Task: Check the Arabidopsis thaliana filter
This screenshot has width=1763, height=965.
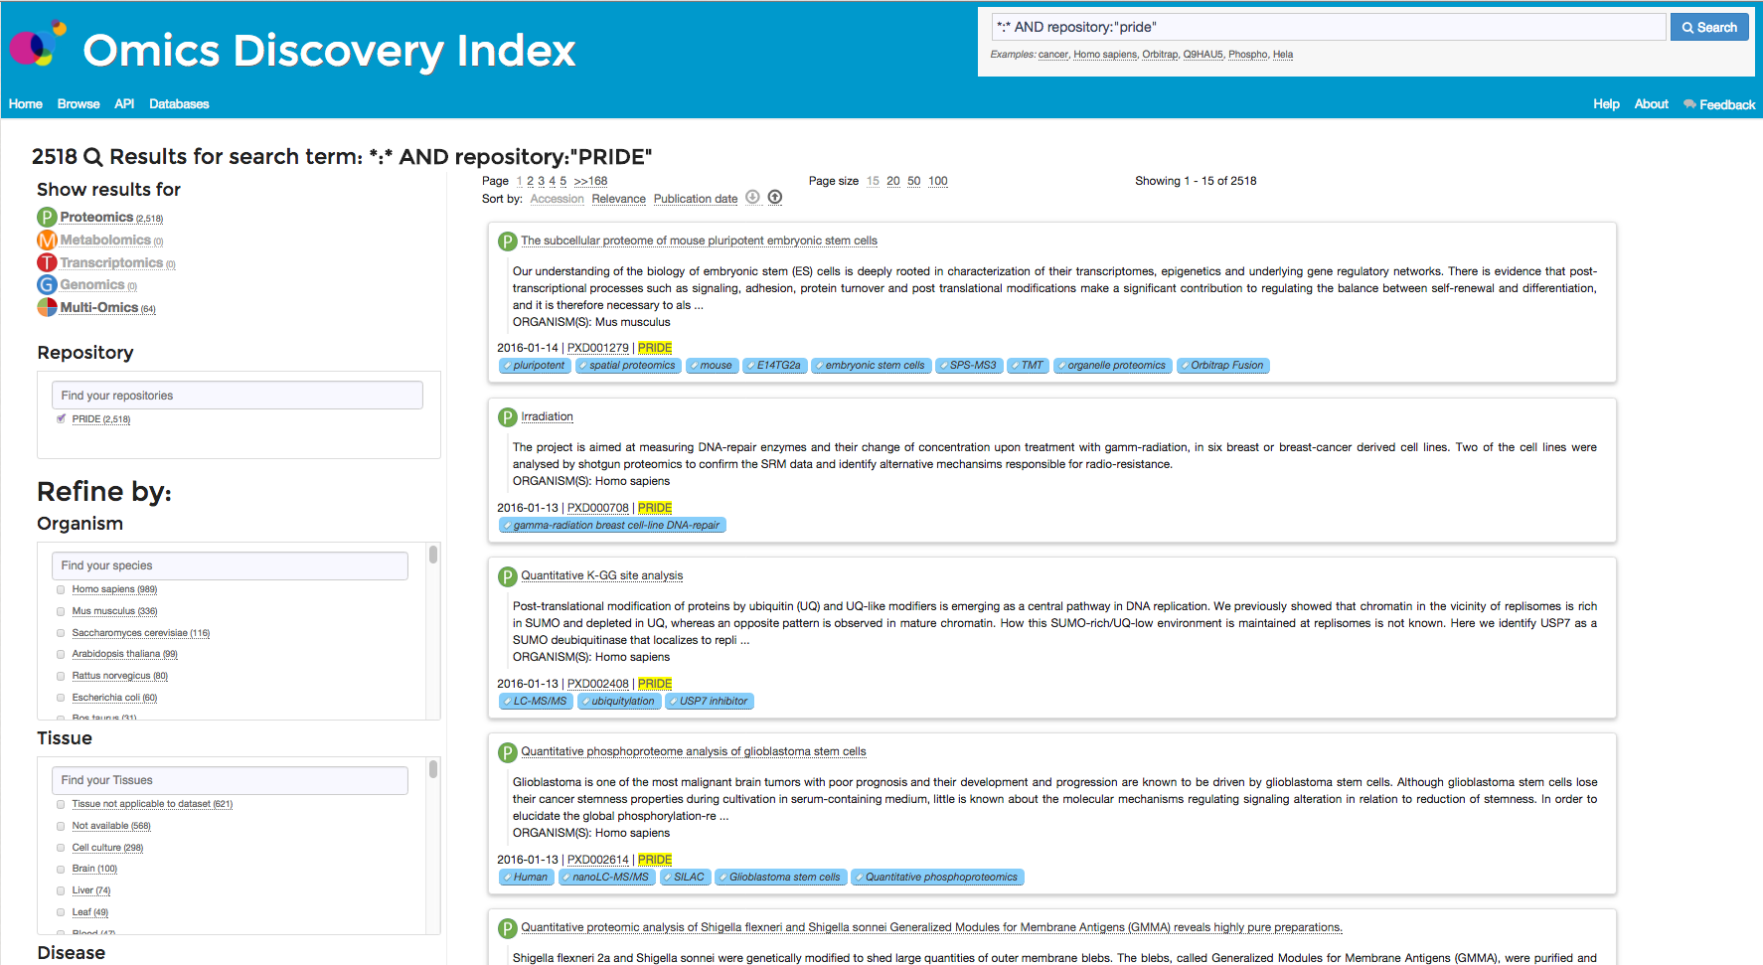Action: point(61,654)
